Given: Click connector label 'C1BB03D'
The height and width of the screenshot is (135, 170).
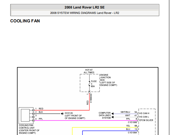Looking at the screenshot, I should (x=91, y=98).
